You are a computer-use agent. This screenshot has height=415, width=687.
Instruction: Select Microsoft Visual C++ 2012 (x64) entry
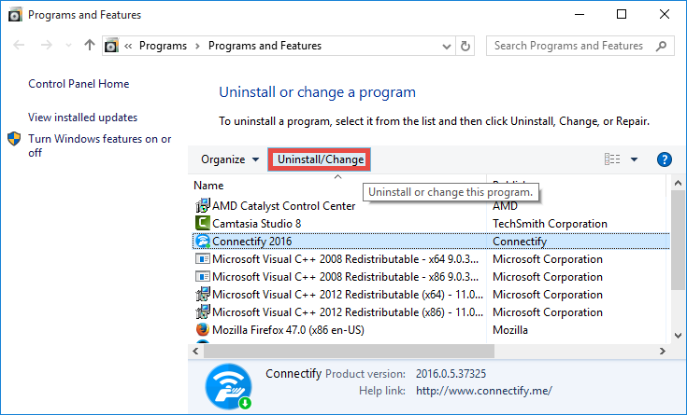point(348,295)
